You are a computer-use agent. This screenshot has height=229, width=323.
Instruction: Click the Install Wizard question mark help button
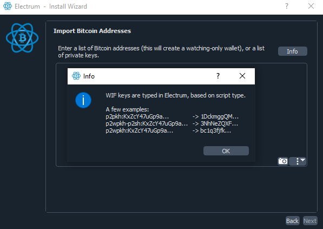[287, 6]
